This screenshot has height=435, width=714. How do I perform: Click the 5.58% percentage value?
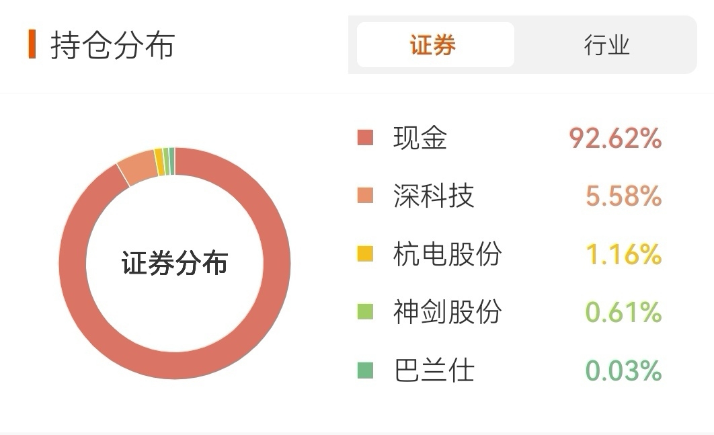pyautogui.click(x=623, y=196)
